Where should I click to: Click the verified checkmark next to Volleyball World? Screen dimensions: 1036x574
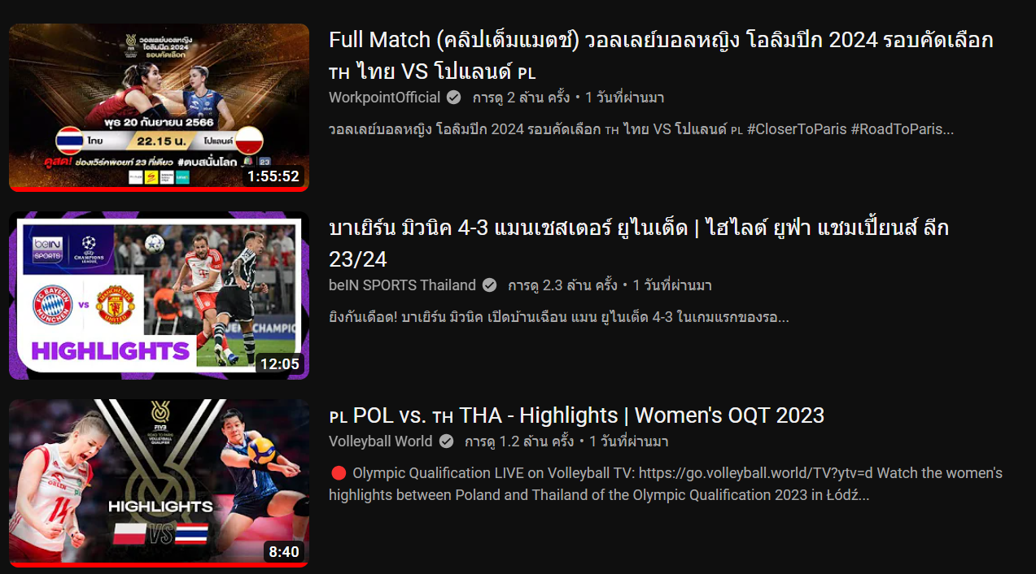point(446,441)
